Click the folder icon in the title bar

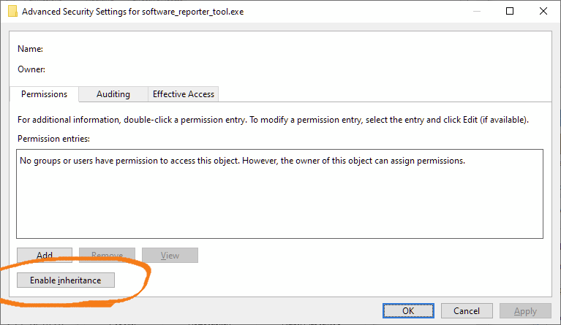click(x=12, y=12)
